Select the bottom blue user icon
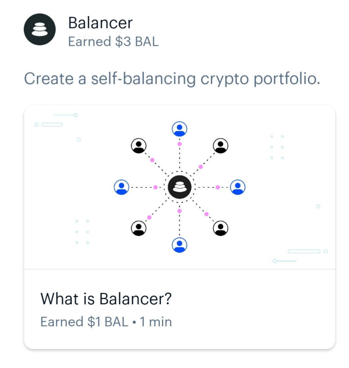This screenshot has height=368, width=349. (180, 245)
